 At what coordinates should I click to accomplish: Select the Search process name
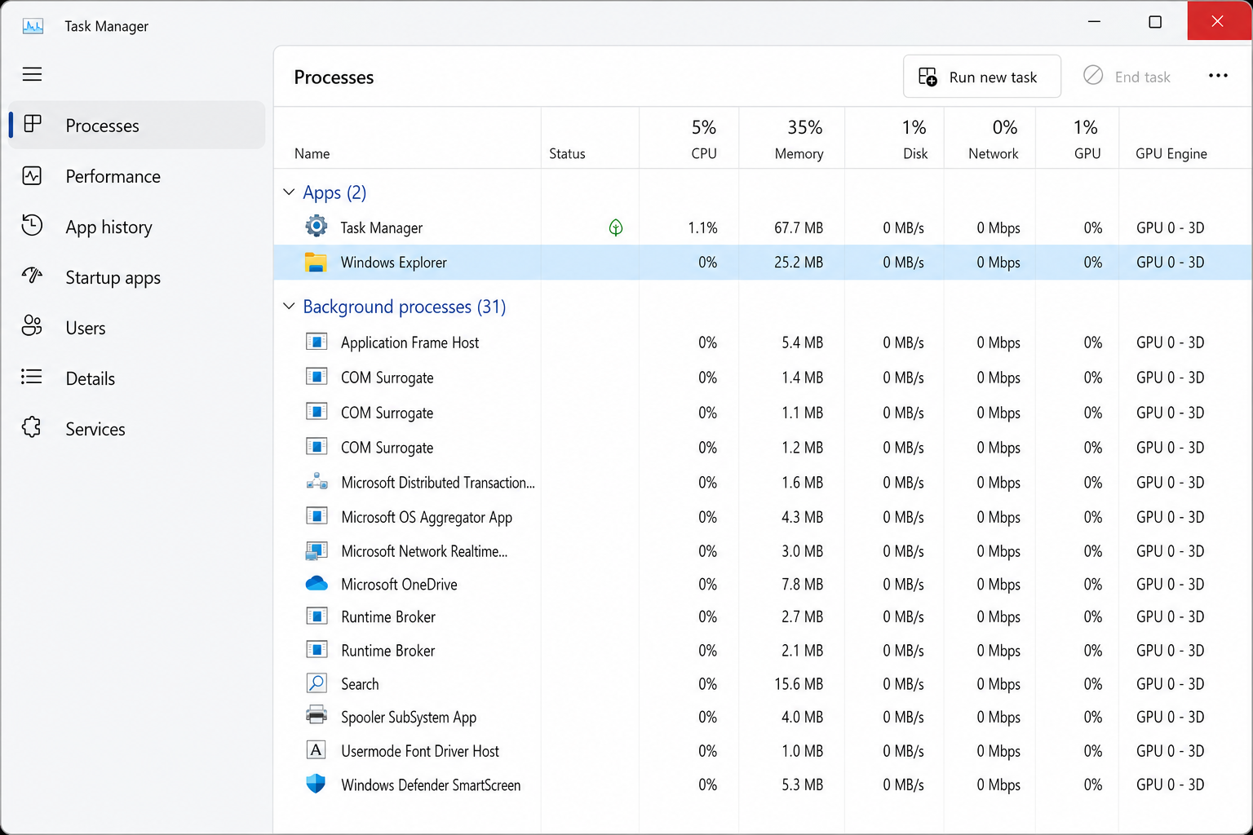point(360,684)
